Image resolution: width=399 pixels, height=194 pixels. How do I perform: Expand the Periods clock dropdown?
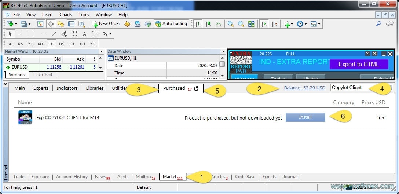[x=305, y=24]
